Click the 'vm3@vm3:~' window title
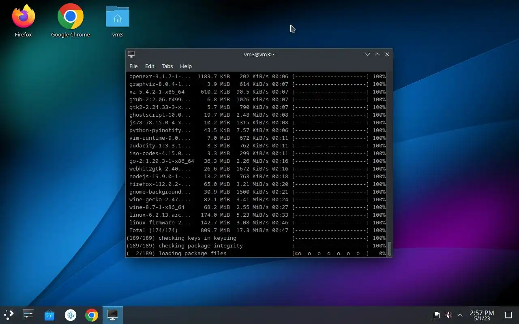This screenshot has height=324, width=519. click(259, 54)
